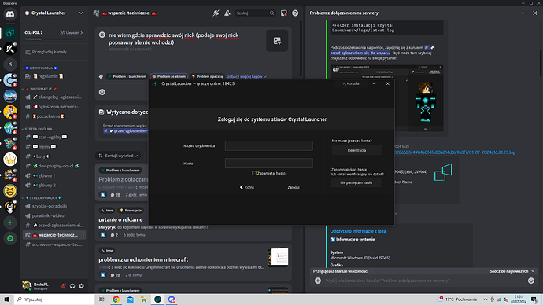The height and width of the screenshot is (305, 543).
Task: Open the Minecraft skin GIF in thread
Action: [386, 97]
